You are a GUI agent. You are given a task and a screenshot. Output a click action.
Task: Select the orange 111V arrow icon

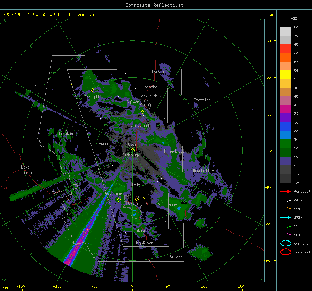point(286,209)
